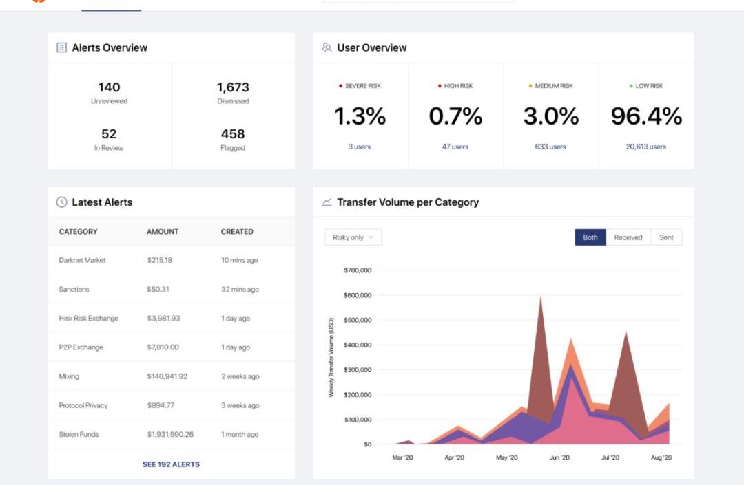Click the red Severe Risk dot
Image resolution: width=744 pixels, height=485 pixels.
(x=340, y=86)
